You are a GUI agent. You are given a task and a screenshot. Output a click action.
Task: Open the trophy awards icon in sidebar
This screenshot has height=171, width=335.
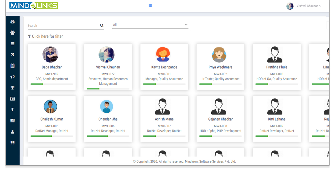[x=12, y=88]
